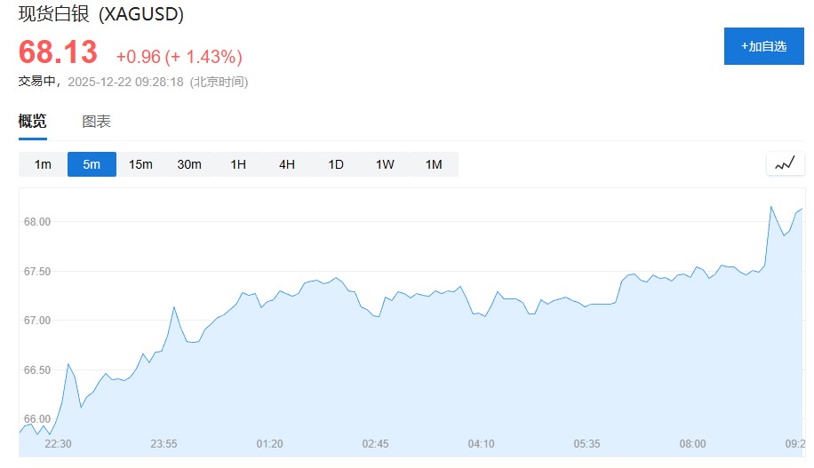Switch to 30m interval
The image size is (814, 468).
[189, 164]
